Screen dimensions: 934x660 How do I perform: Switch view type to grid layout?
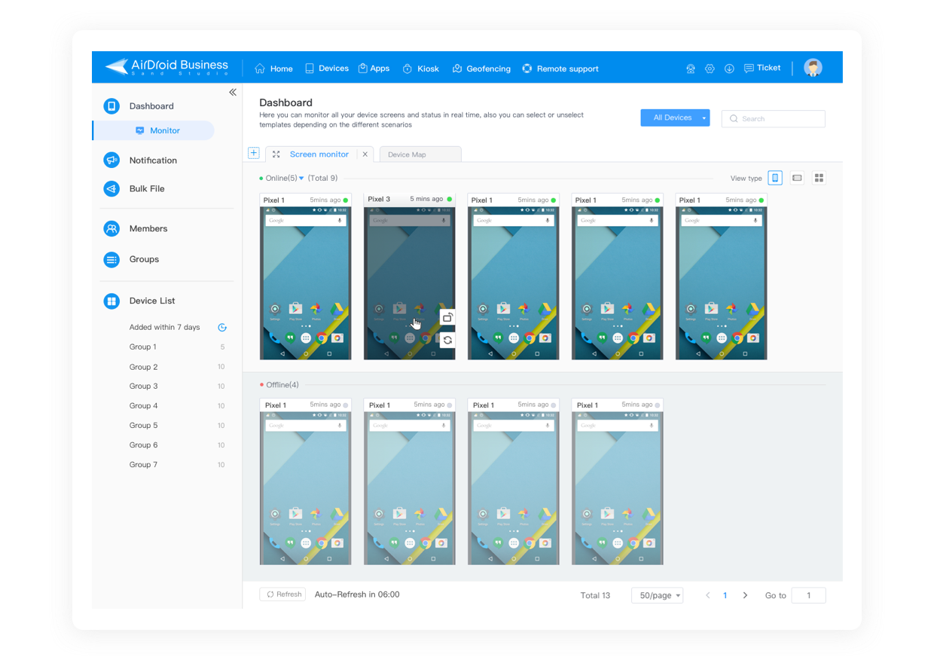tap(819, 178)
